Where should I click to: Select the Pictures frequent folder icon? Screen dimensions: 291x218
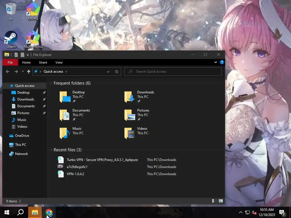(x=130, y=115)
